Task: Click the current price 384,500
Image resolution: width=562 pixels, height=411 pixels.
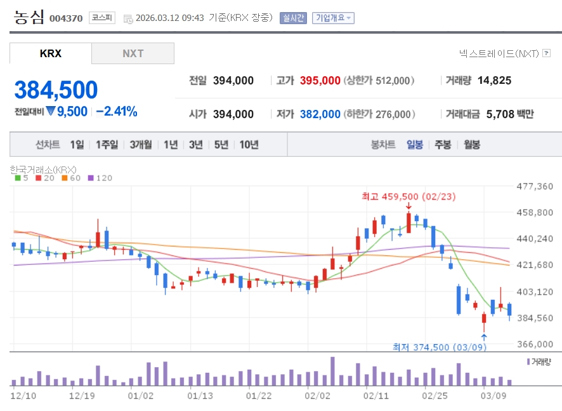Action: (56, 90)
